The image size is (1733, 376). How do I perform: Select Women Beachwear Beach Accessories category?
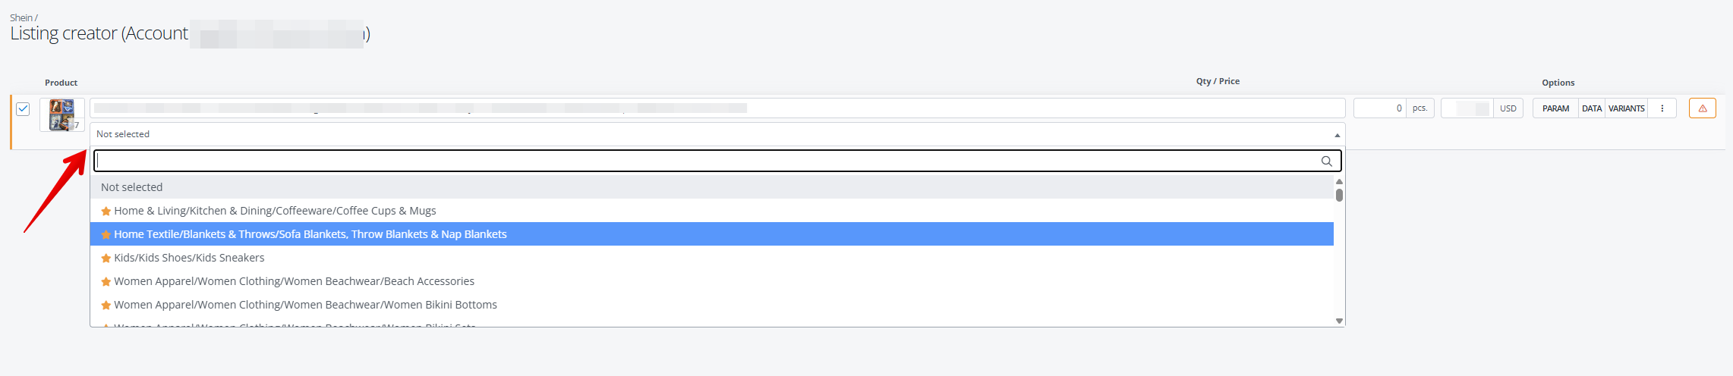pos(294,281)
